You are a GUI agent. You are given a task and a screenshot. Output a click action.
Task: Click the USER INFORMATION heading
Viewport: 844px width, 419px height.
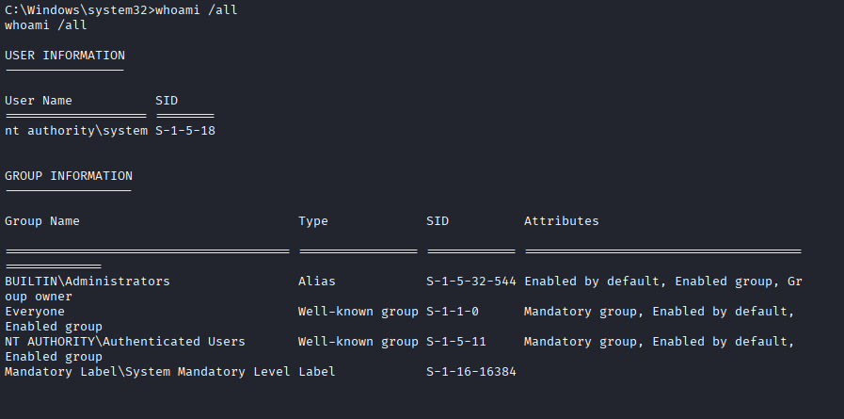[x=65, y=56]
